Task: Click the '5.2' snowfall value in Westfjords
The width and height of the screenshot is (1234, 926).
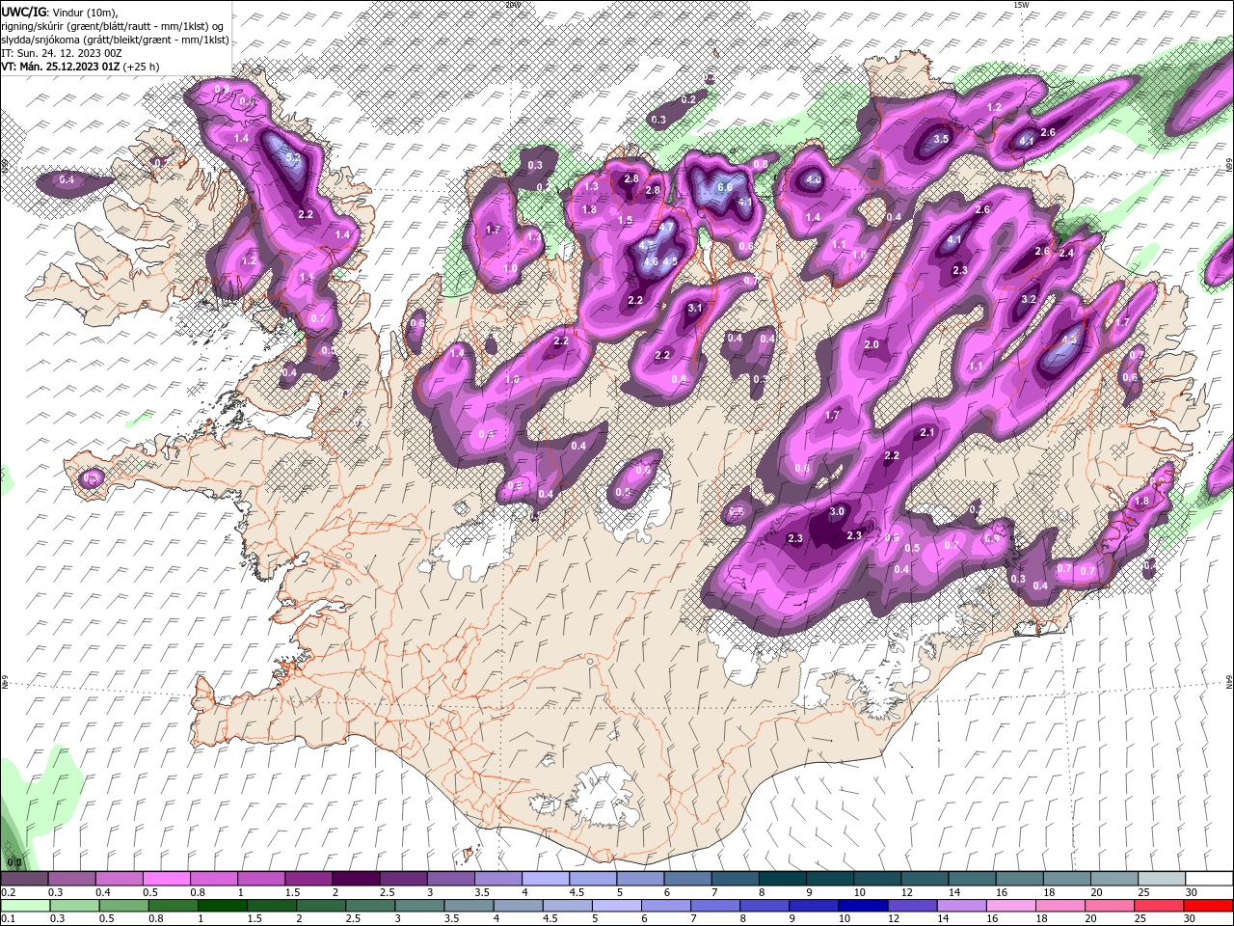Action: point(294,158)
